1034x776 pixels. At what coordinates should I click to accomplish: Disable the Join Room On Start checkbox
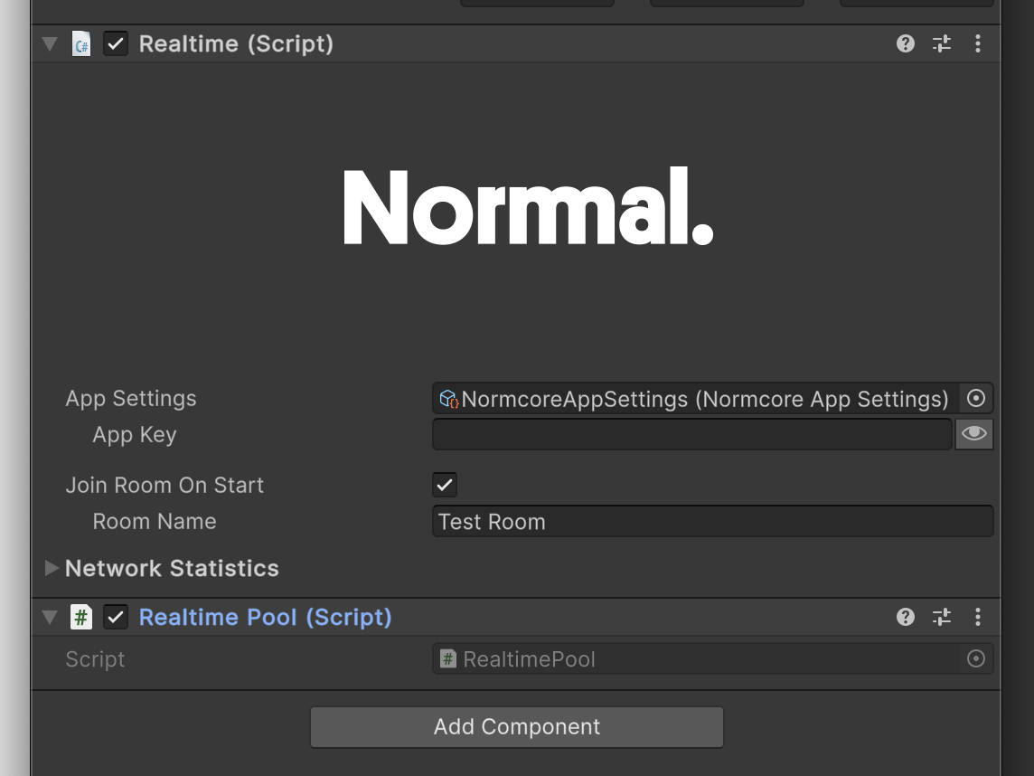click(444, 484)
